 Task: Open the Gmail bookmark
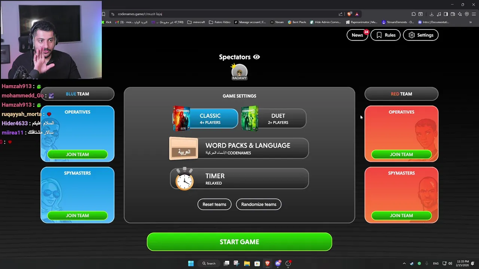[x=131, y=22]
